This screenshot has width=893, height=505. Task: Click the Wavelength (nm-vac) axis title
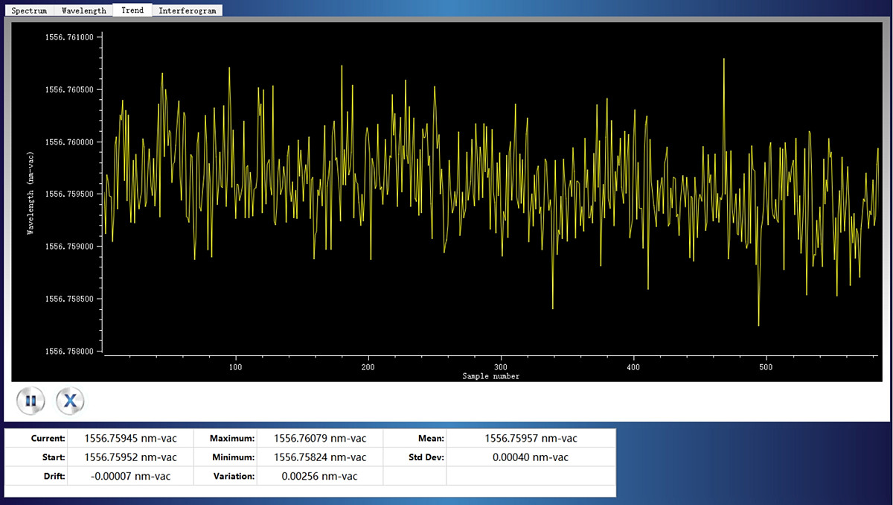[x=31, y=193]
